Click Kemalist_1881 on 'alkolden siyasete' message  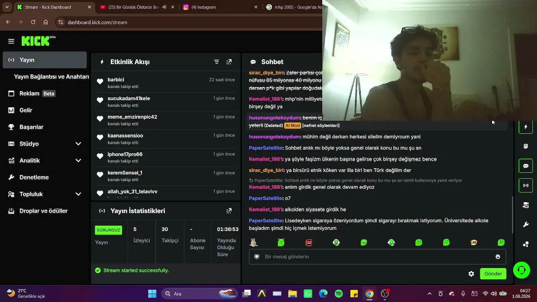266,209
